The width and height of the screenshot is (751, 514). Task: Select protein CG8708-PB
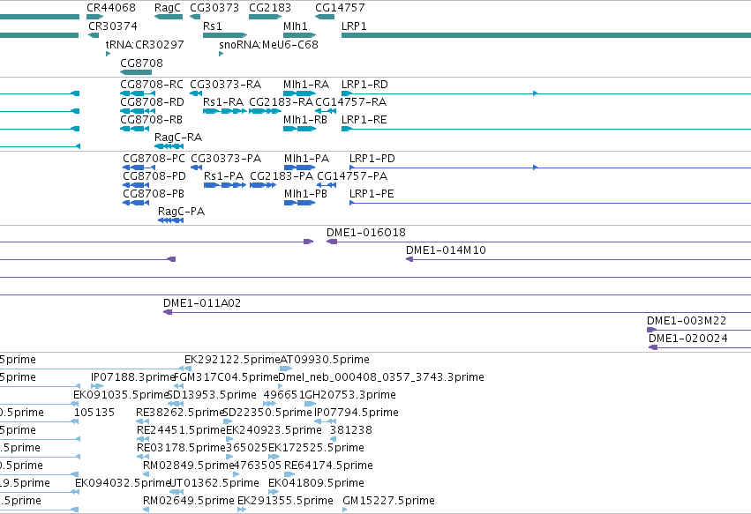tap(154, 194)
